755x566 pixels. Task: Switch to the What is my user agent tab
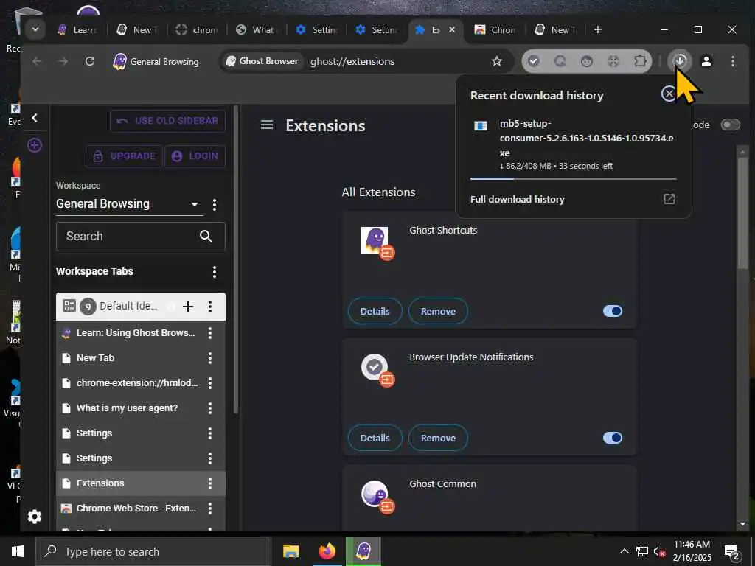(256, 29)
